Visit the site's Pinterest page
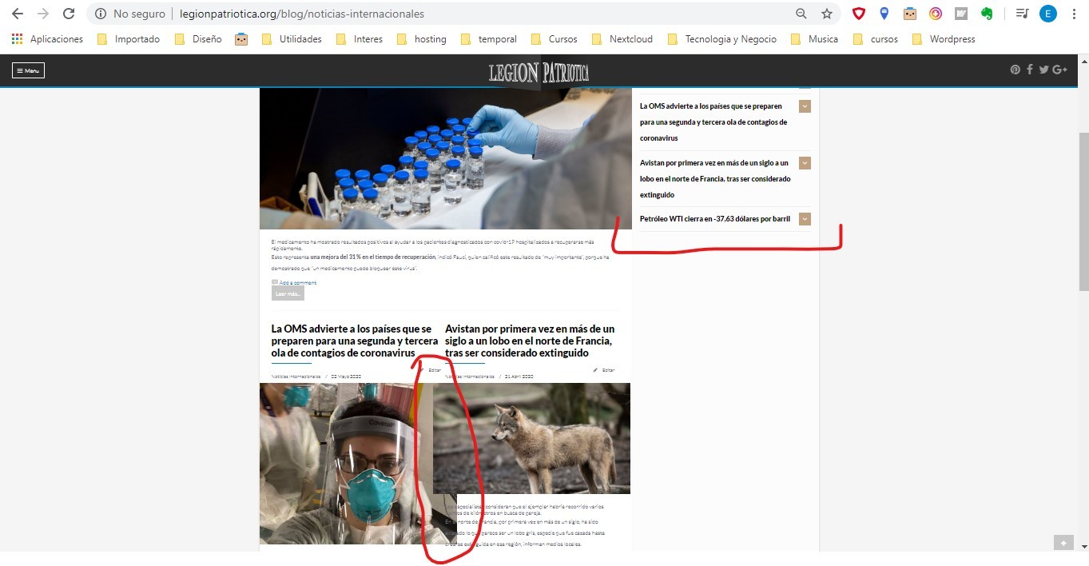Viewport: 1089px width, 566px height. [1015, 70]
